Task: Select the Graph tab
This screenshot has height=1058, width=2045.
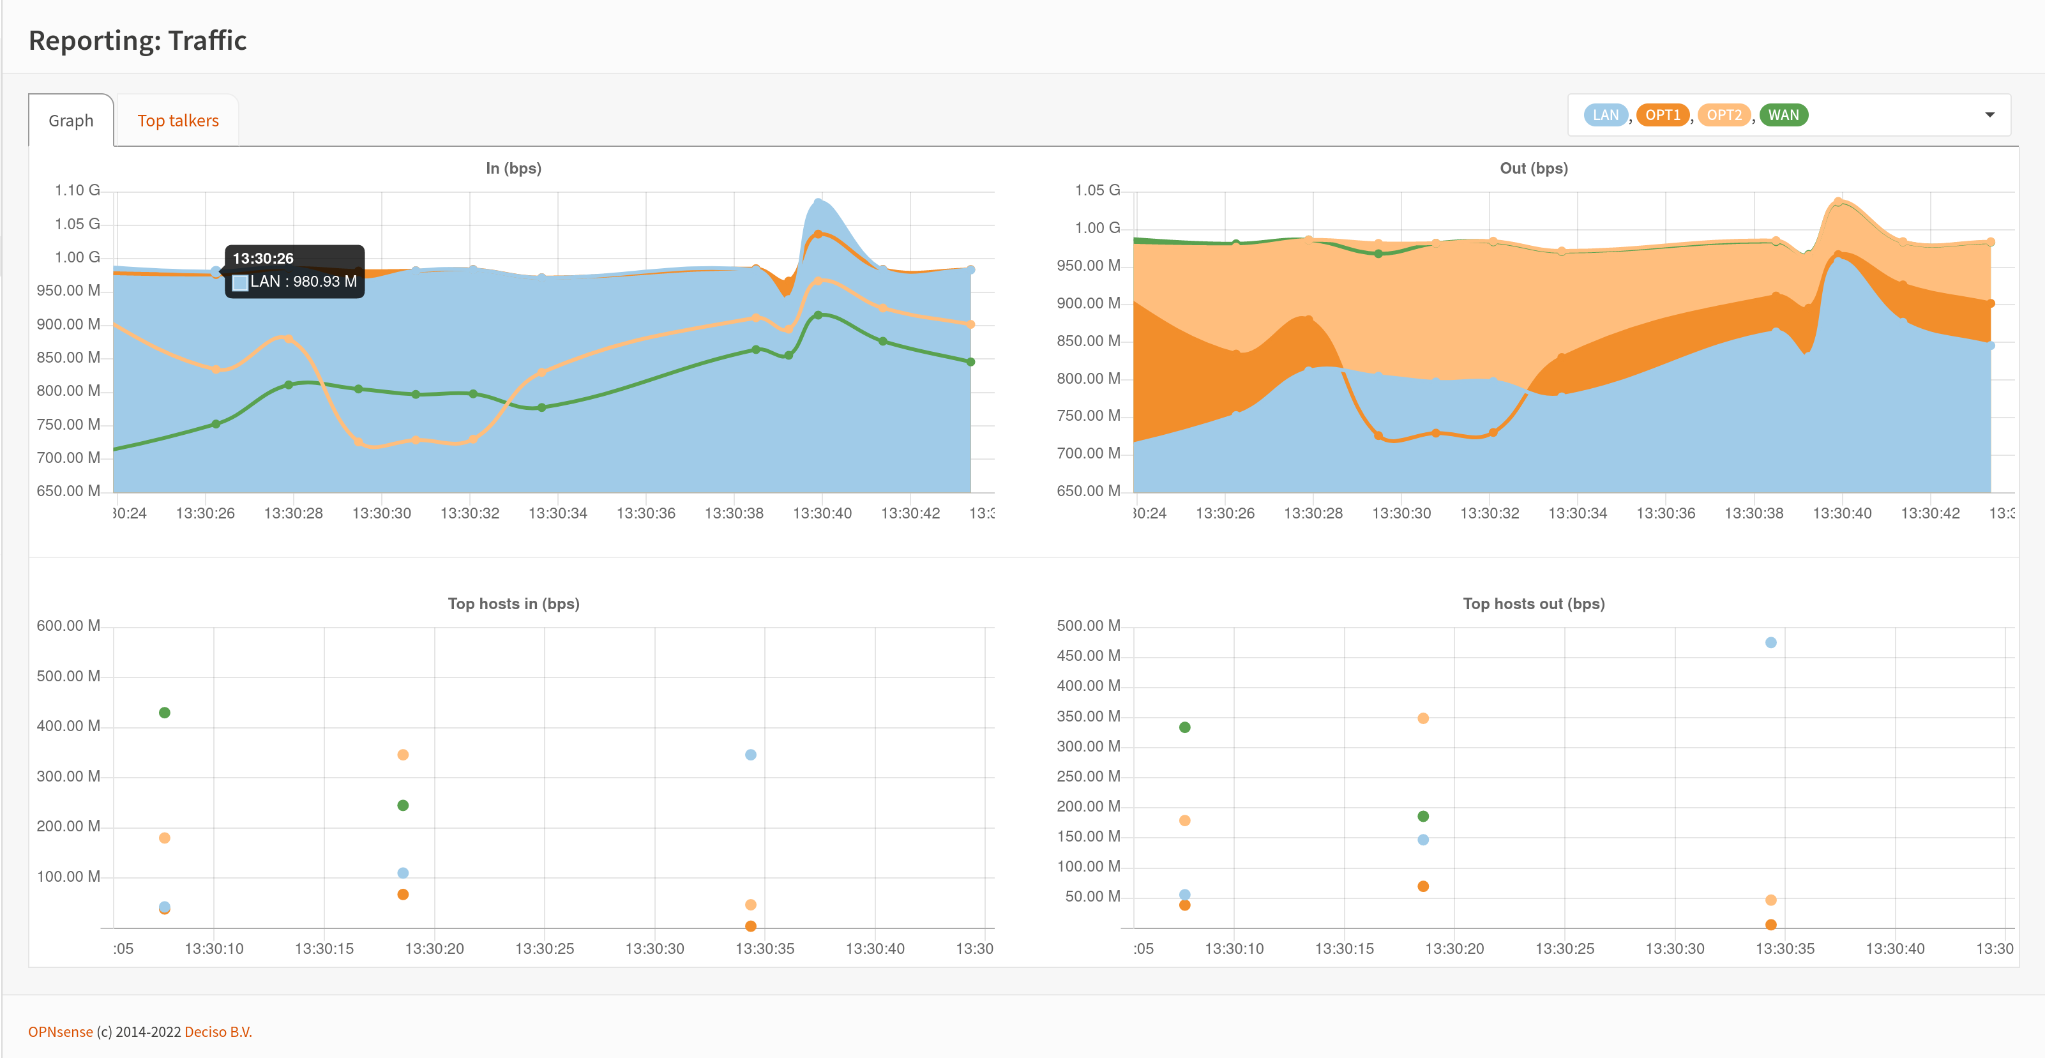Action: [x=69, y=120]
